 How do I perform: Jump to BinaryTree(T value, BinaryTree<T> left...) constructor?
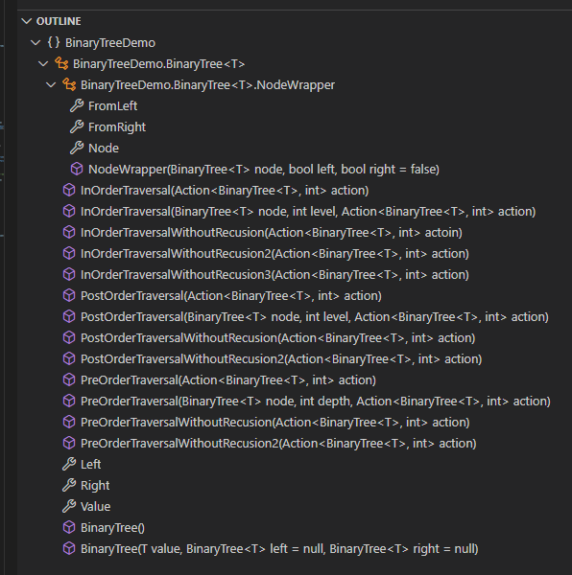pyautogui.click(x=279, y=549)
